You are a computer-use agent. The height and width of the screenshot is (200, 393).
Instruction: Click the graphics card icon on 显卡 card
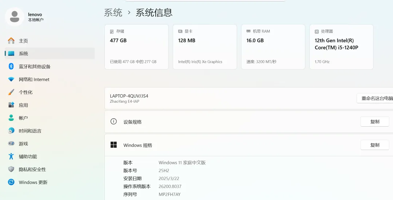pyautogui.click(x=180, y=31)
